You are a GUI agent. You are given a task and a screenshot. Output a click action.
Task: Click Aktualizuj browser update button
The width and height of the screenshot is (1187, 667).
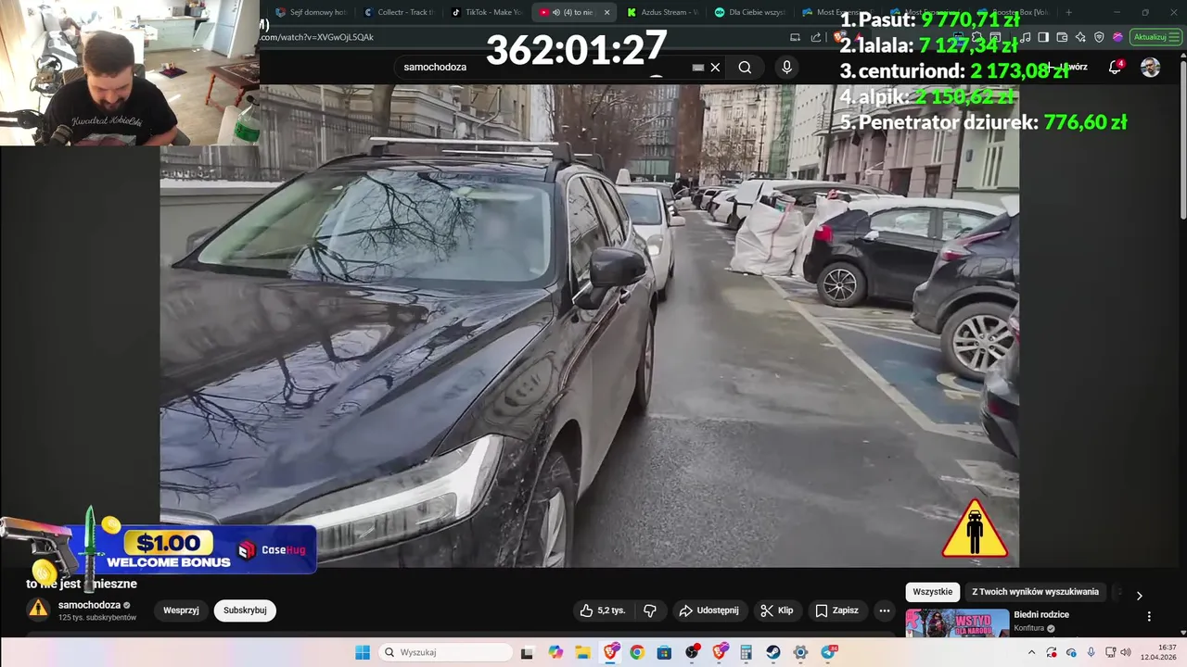(x=1155, y=37)
